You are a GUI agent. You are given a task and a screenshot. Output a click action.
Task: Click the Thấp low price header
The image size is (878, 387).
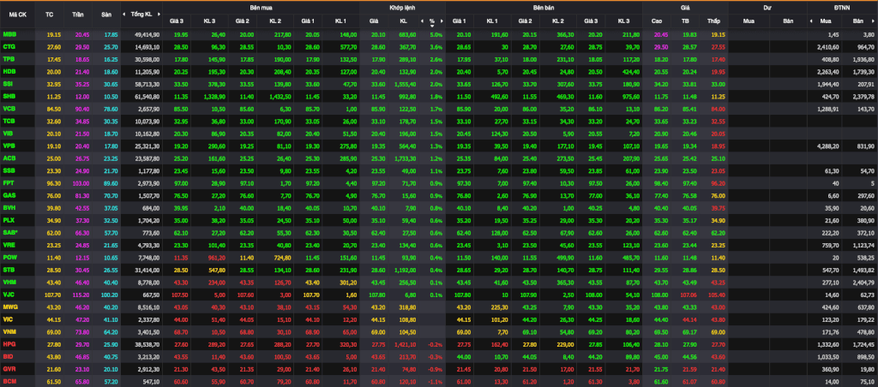coord(713,21)
